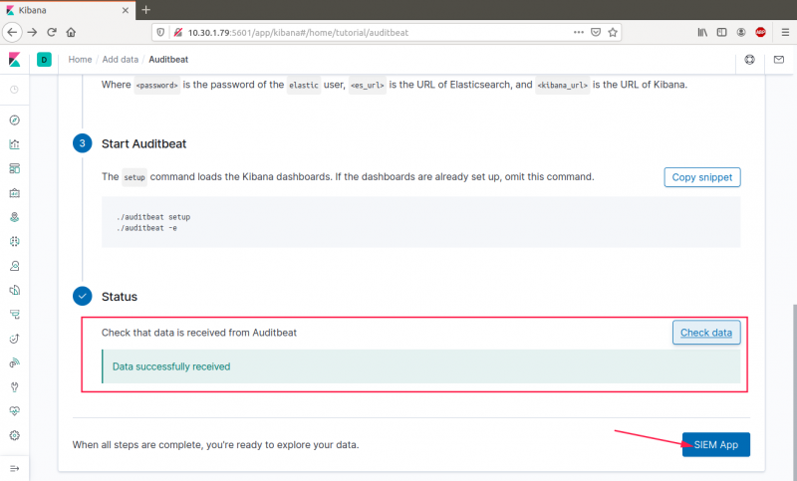Image resolution: width=797 pixels, height=481 pixels.
Task: Open the Visualize app in sidebar
Action: (x=14, y=143)
